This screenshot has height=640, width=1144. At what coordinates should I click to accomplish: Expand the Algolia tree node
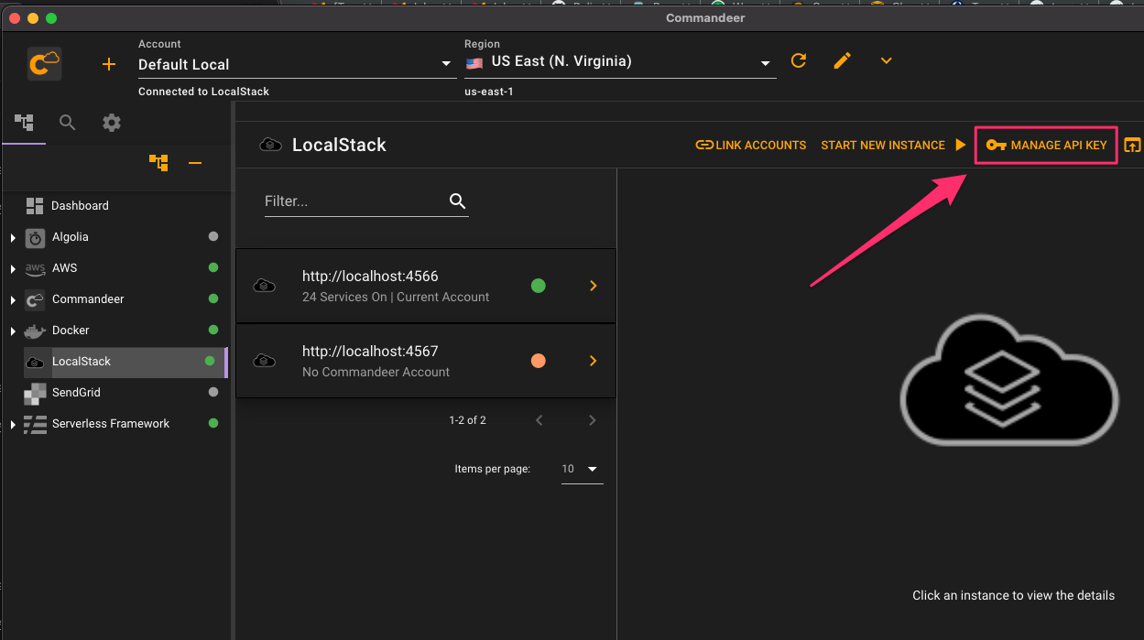coord(13,238)
